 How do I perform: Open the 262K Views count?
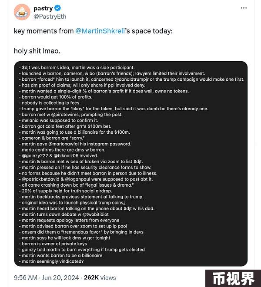point(100,277)
